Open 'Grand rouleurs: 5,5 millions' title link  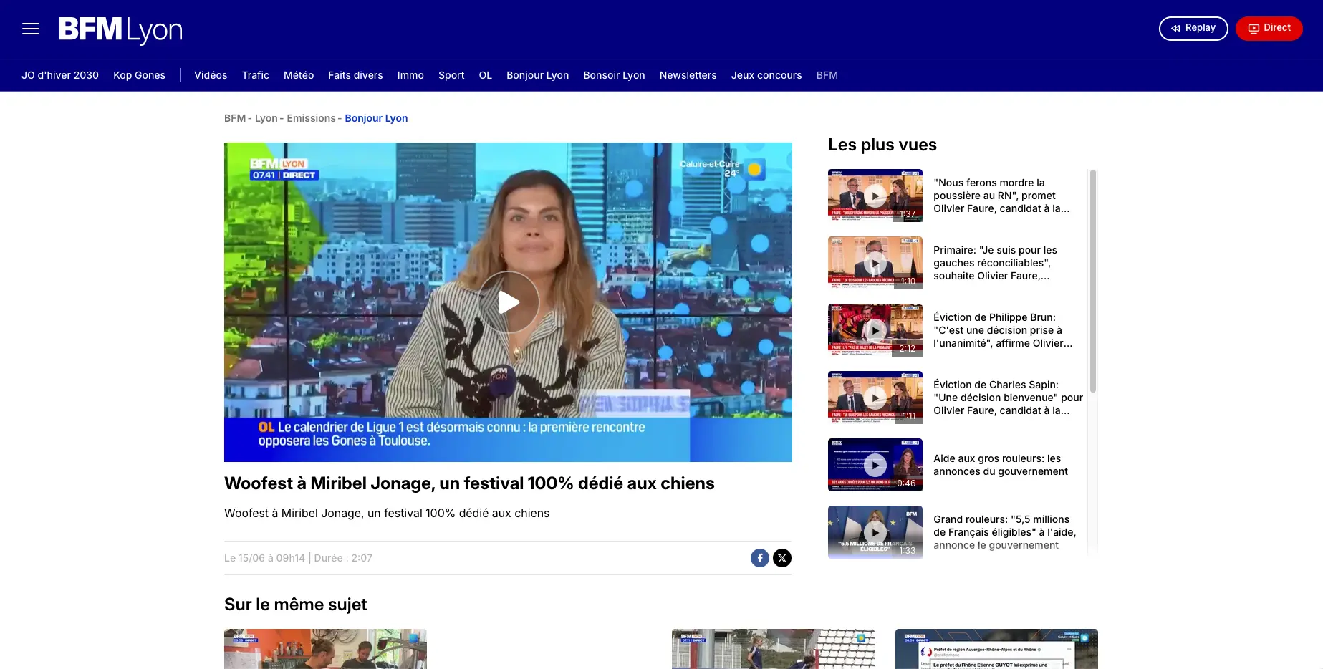(x=1004, y=532)
